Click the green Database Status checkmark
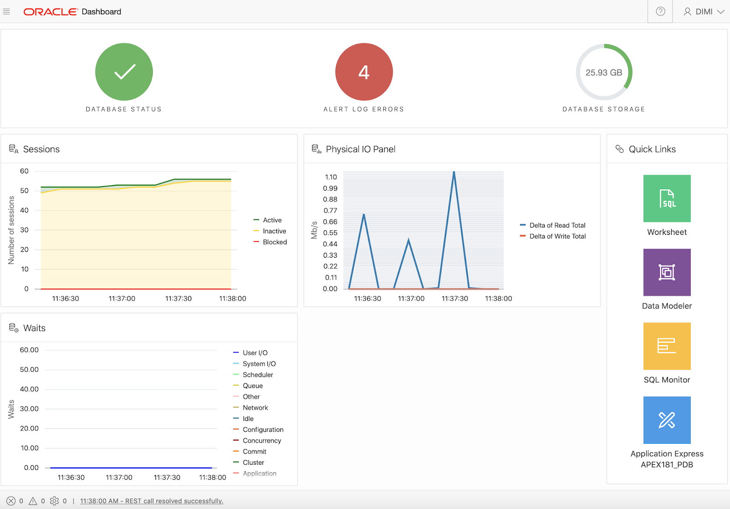 (x=124, y=72)
